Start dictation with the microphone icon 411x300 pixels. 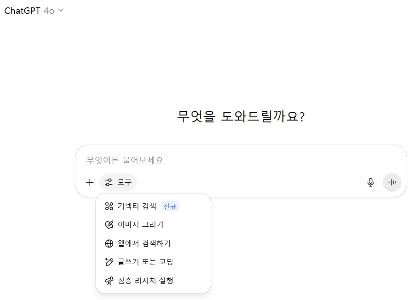pos(370,182)
